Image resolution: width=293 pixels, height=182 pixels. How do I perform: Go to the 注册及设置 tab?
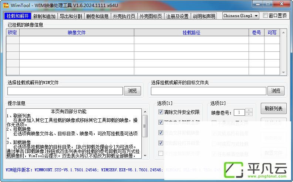(x=177, y=16)
